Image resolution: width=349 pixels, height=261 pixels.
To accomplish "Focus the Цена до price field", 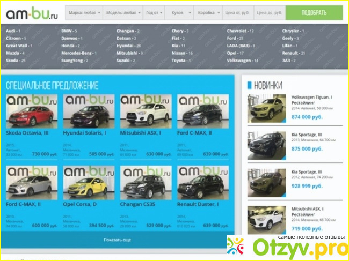I will (x=269, y=12).
